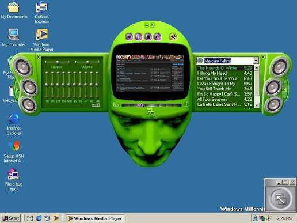The image size is (297, 223).
Task: Click return-to-full-mode icon below the seek bar
Action: (x=151, y=112)
